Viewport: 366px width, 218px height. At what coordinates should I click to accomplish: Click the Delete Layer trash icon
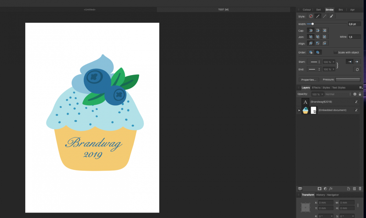(360, 189)
